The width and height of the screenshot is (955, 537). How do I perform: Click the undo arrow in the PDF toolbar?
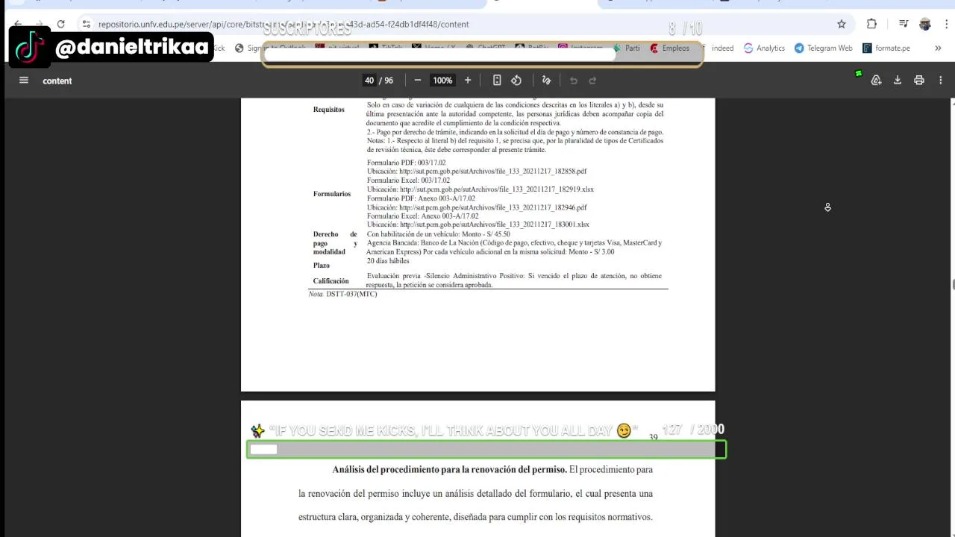tap(574, 81)
